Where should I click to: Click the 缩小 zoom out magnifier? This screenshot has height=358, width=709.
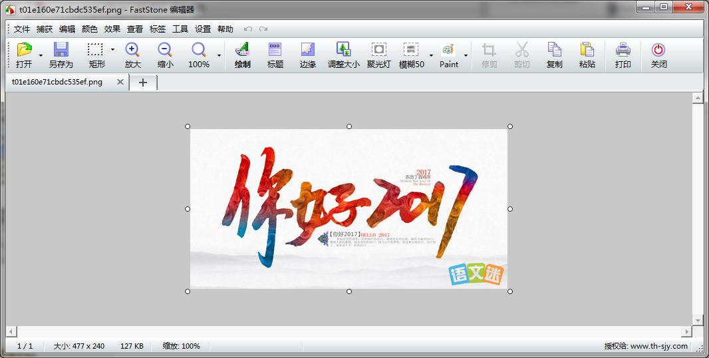click(x=165, y=51)
